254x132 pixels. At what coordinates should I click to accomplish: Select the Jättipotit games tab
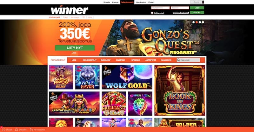150,60
